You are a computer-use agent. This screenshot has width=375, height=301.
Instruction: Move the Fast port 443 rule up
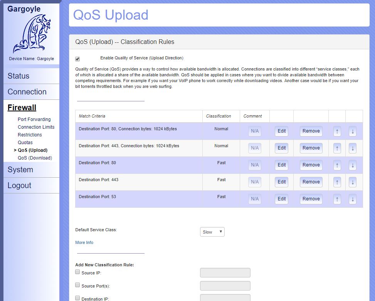[x=337, y=182]
